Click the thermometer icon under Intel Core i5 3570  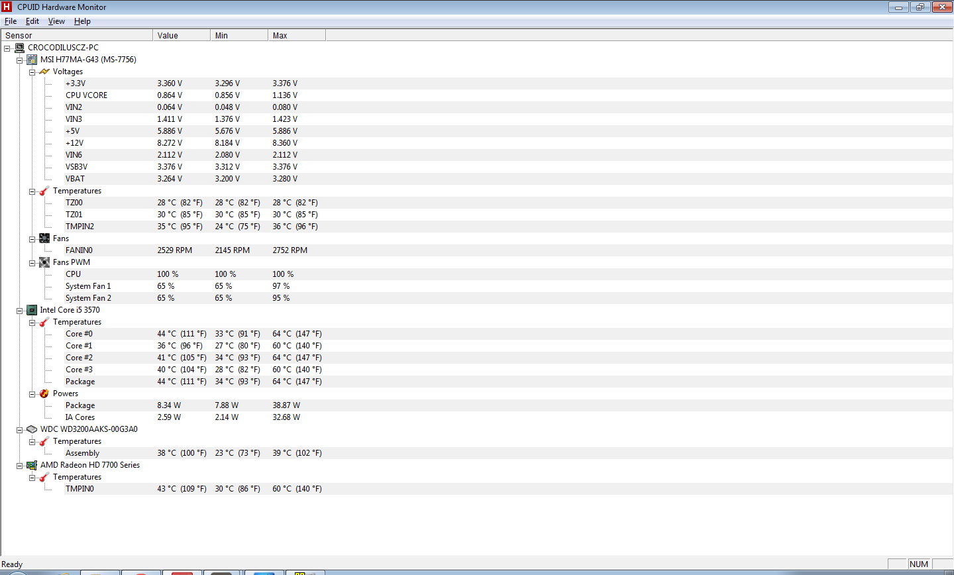(44, 322)
